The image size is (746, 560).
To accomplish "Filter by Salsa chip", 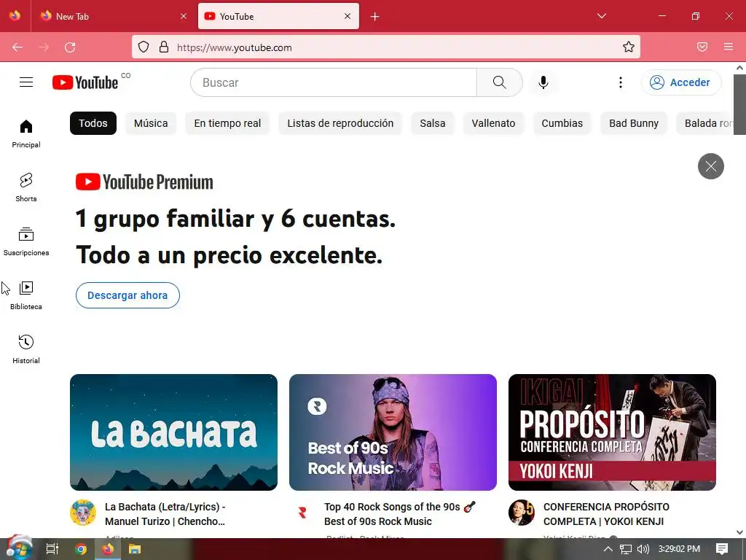I will pos(433,123).
